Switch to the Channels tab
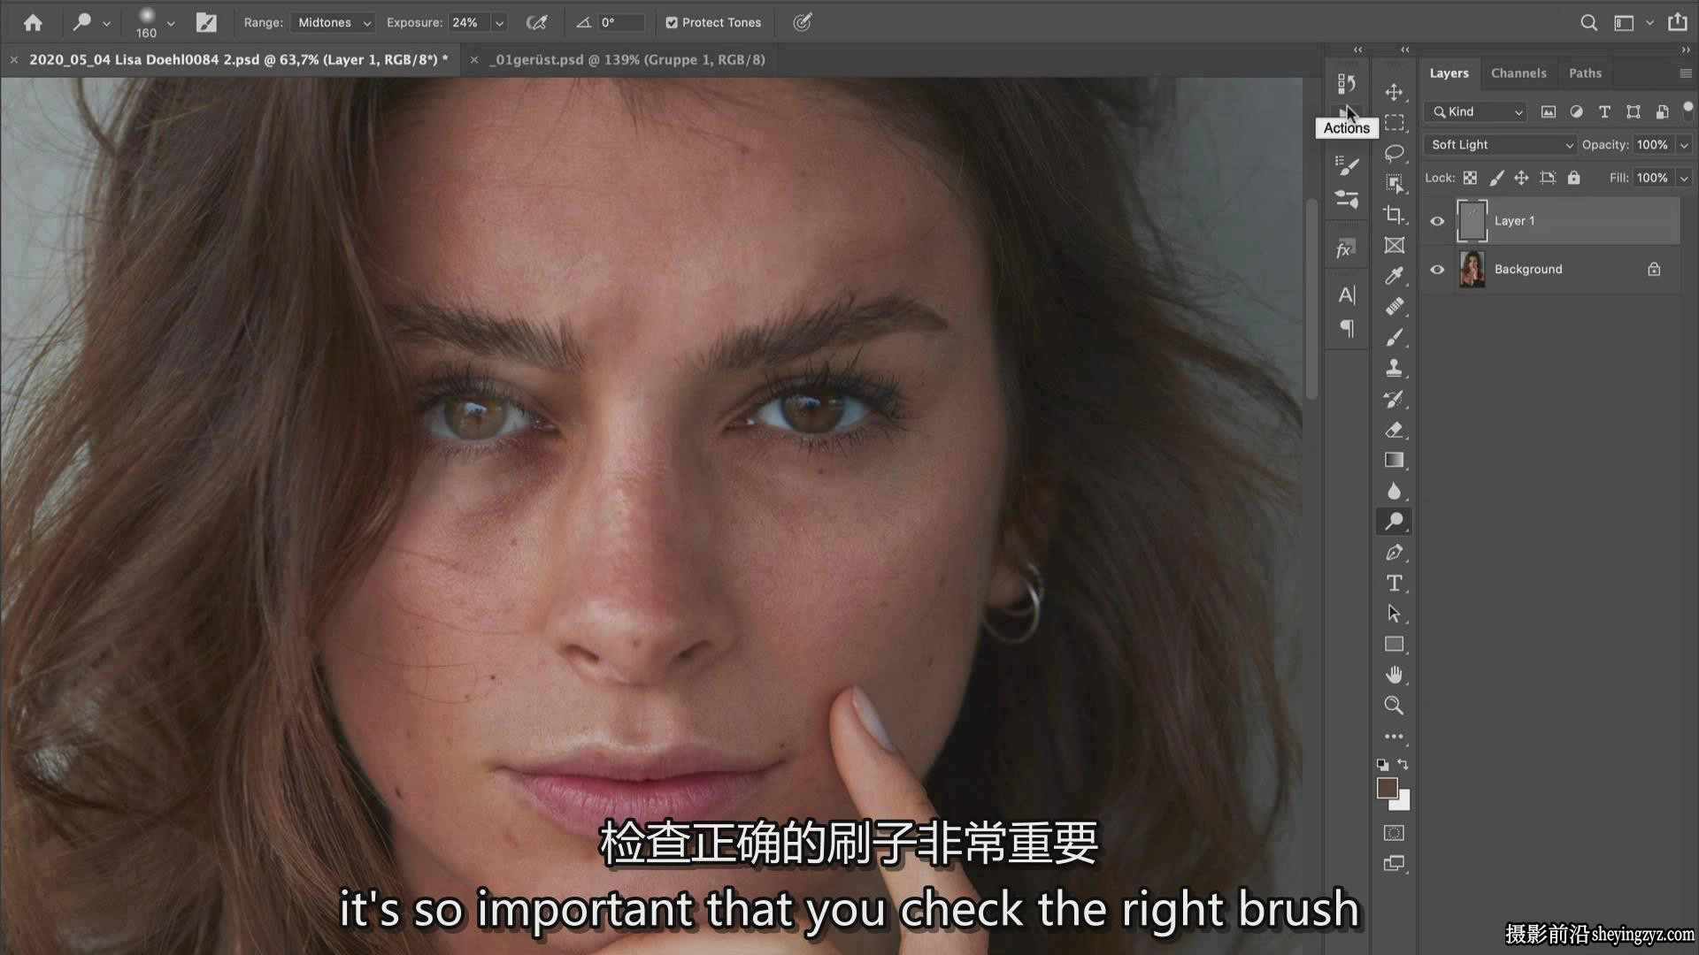 (1518, 73)
